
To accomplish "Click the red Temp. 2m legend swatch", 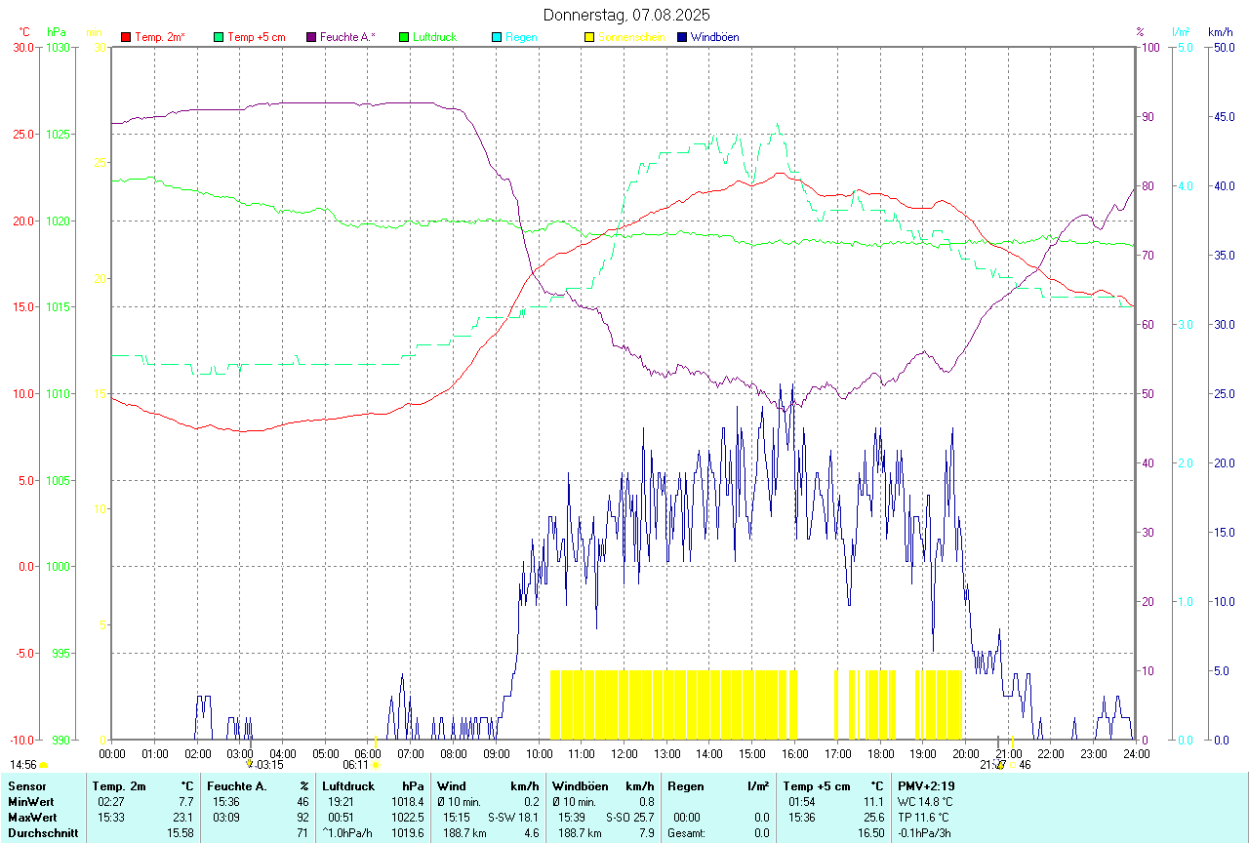I will coord(126,37).
